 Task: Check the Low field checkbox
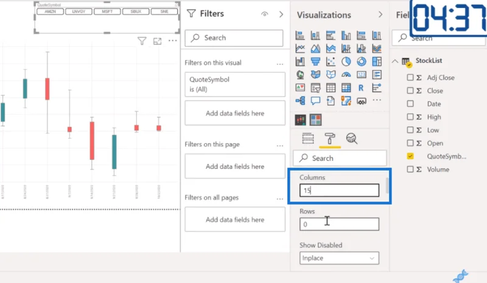tap(410, 130)
